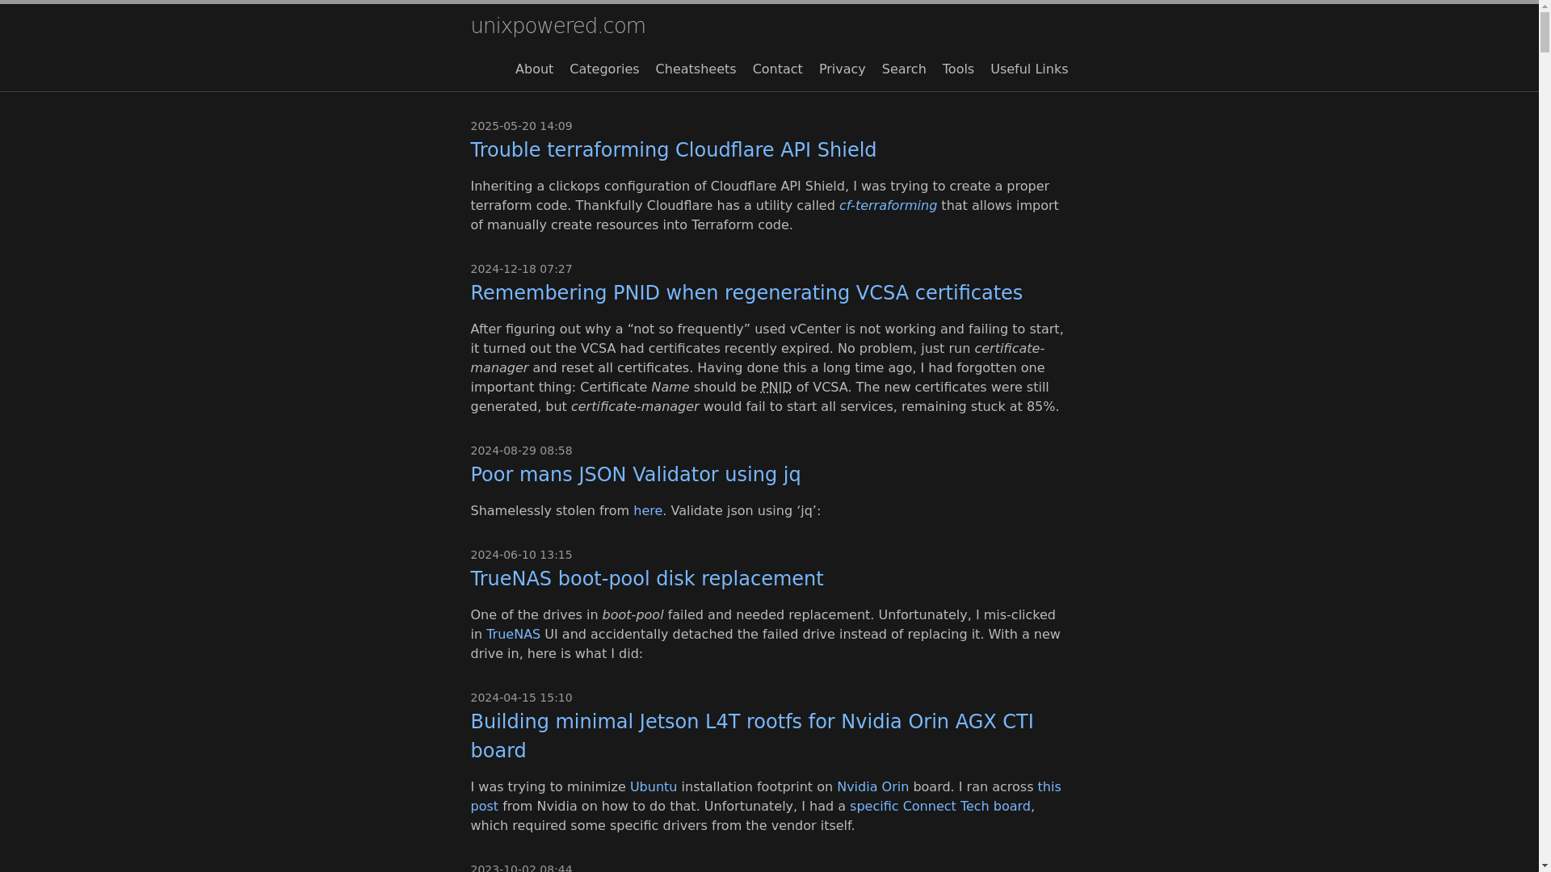Viewport: 1551px width, 872px height.
Task: Open Poor mans JSON Validator using jq
Action: pos(635,475)
